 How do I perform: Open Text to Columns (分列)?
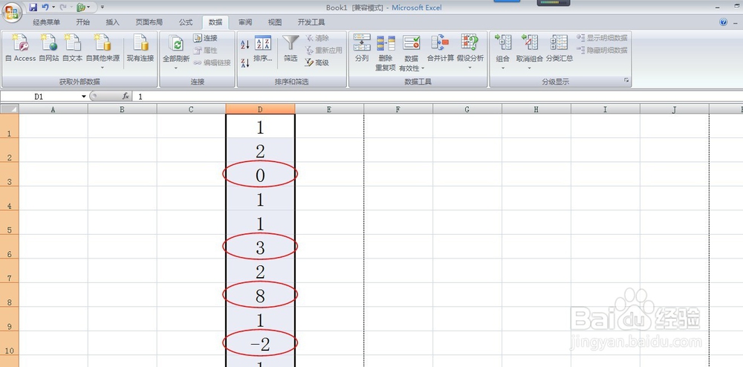[x=362, y=49]
